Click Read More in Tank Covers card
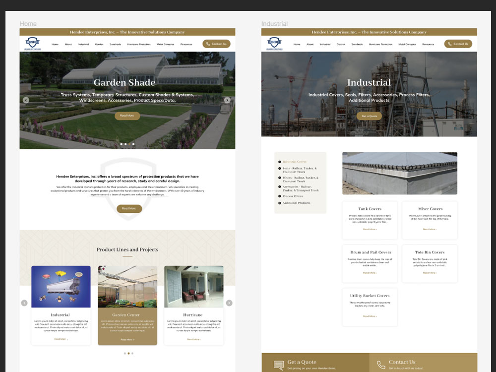496x372 pixels. (x=370, y=229)
